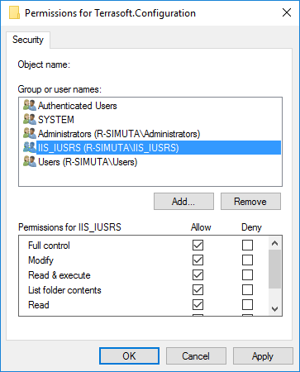
Task: Toggle Allow for List folder contents
Action: tap(198, 289)
